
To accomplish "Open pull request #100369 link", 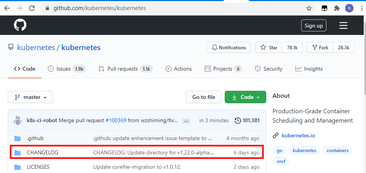I will tap(116, 121).
